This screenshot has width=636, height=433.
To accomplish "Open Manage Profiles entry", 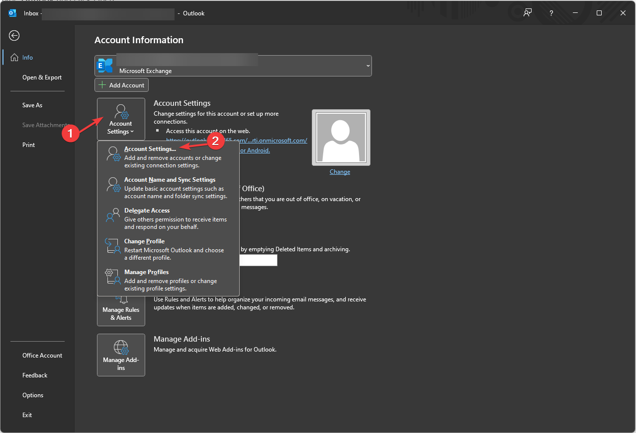I will 146,272.
